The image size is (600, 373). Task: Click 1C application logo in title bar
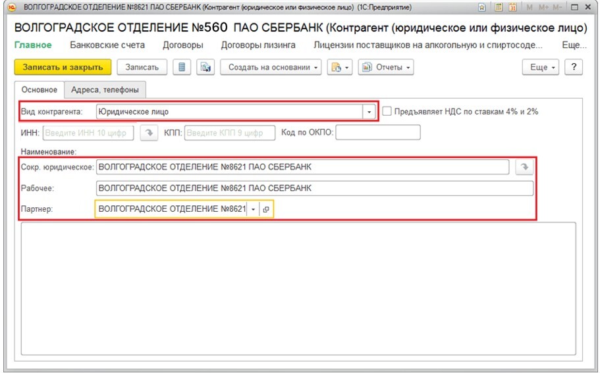point(11,7)
